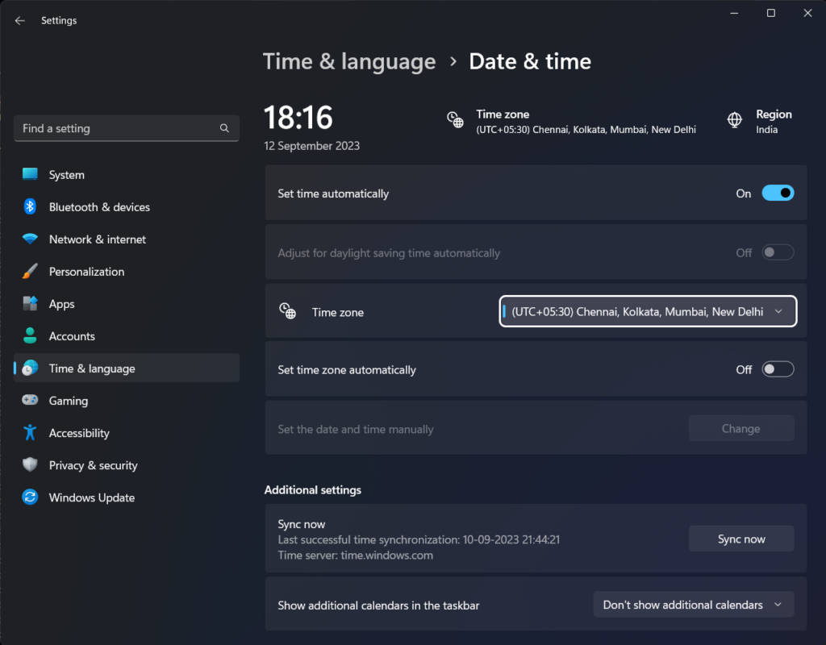Click the Sync now button
Image resolution: width=826 pixels, height=645 pixels.
[740, 539]
